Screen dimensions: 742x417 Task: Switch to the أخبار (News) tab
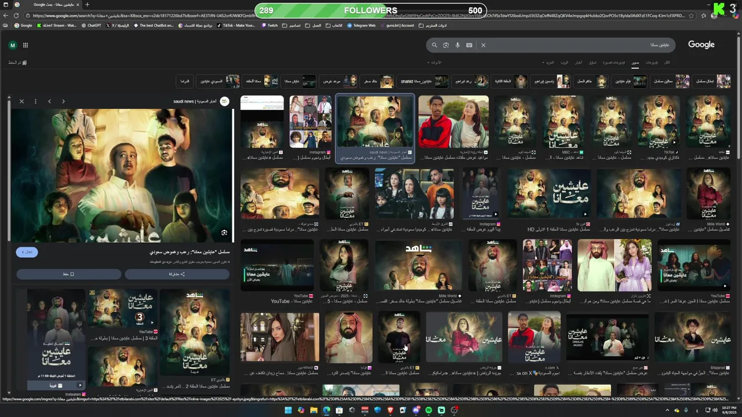(x=579, y=62)
